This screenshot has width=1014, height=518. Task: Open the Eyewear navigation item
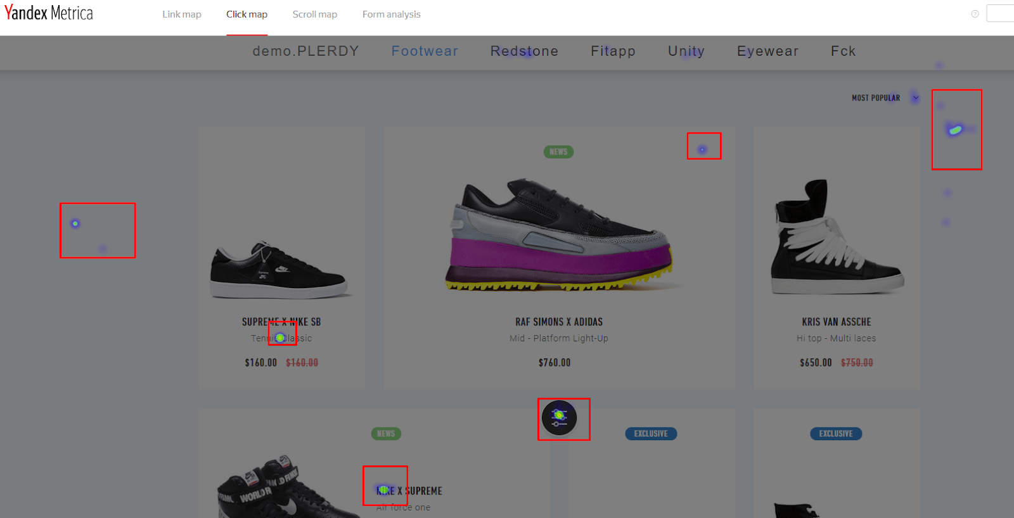coord(767,51)
